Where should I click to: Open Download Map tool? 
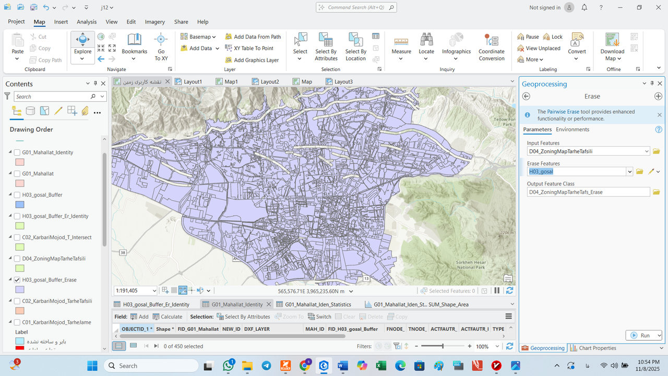click(x=612, y=47)
